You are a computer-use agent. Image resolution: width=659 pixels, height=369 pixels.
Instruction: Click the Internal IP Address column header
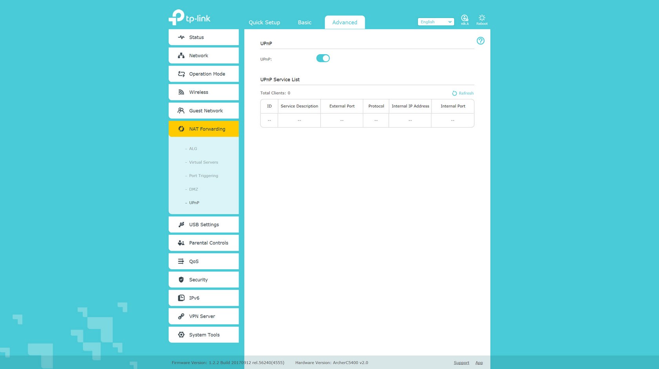[410, 106]
